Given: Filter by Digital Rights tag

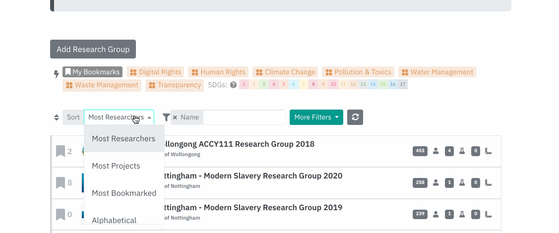Looking at the screenshot, I should (x=155, y=72).
